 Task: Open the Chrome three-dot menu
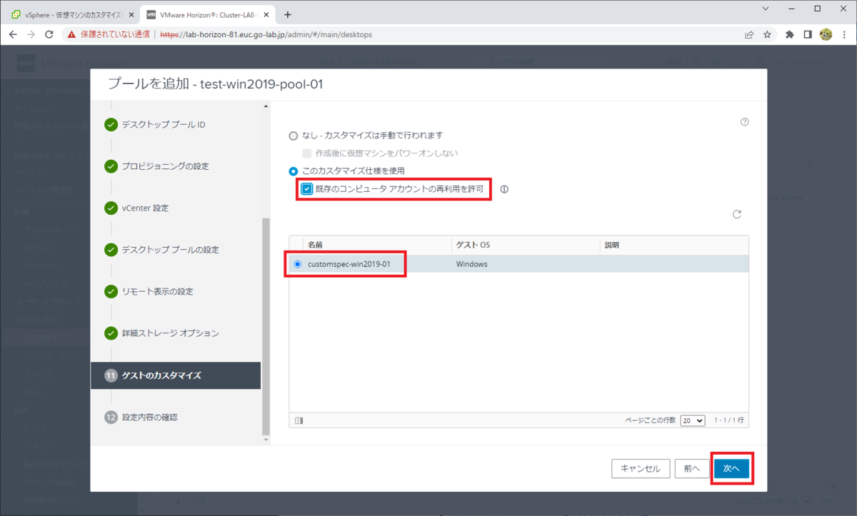tap(844, 34)
